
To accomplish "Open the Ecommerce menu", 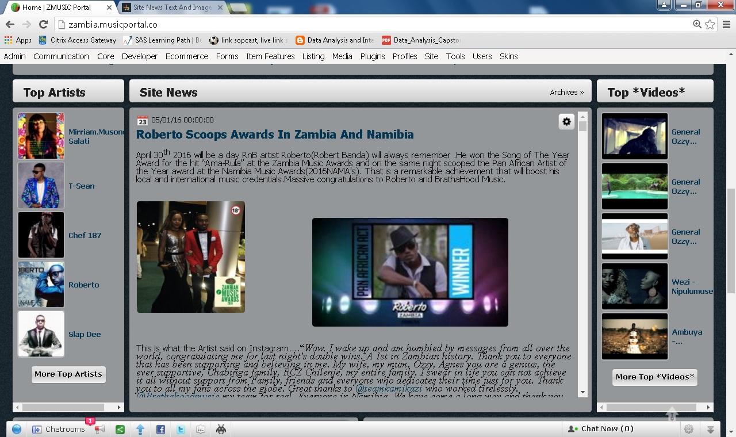I will click(187, 56).
